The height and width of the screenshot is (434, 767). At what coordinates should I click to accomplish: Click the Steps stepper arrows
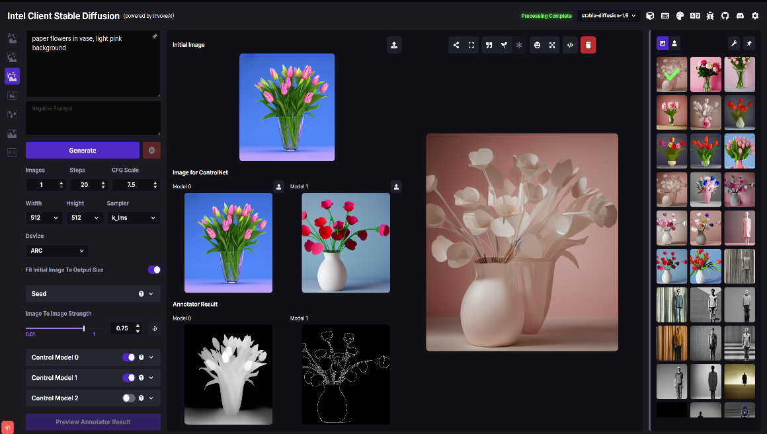[x=103, y=185]
